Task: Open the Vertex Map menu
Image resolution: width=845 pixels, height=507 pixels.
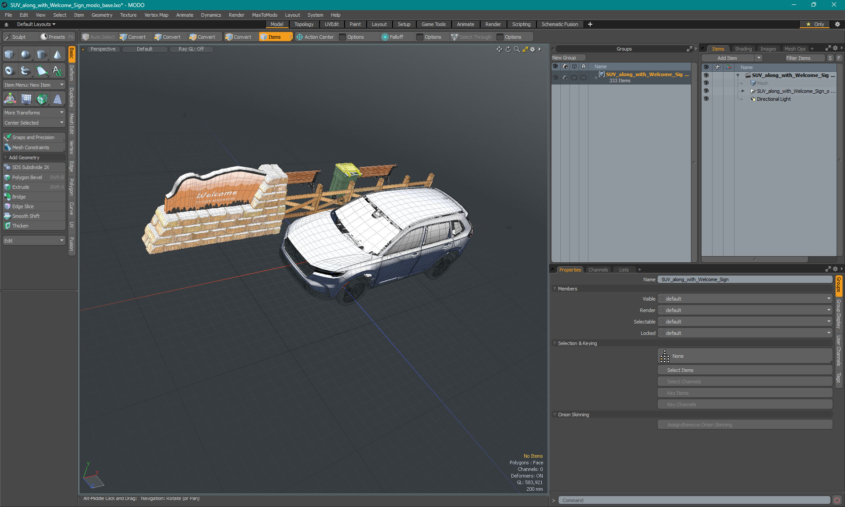Action: (x=156, y=15)
